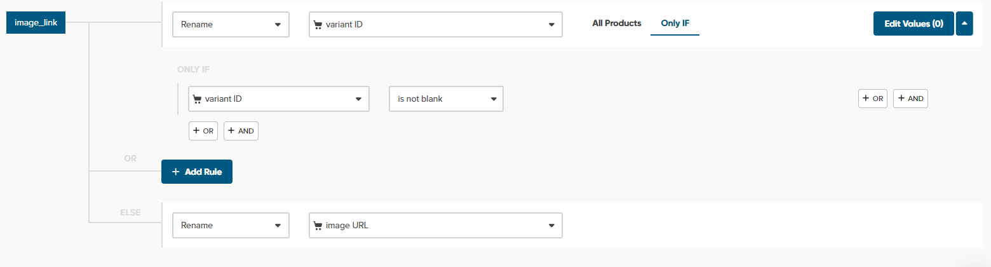This screenshot has height=267, width=991.
Task: Switch to the All Products tab
Action: click(x=616, y=24)
